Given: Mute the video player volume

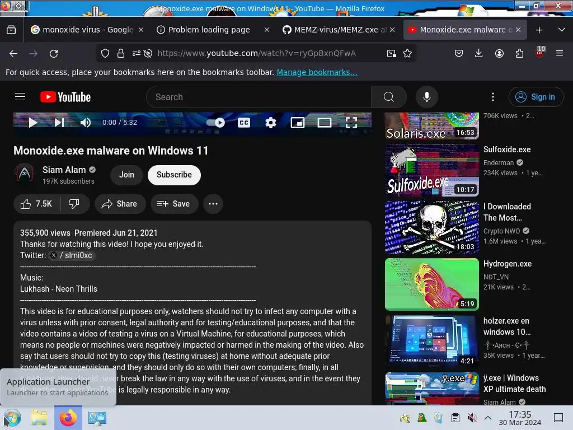Looking at the screenshot, I should (86, 123).
